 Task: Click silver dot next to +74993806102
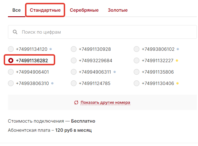click(x=178, y=49)
